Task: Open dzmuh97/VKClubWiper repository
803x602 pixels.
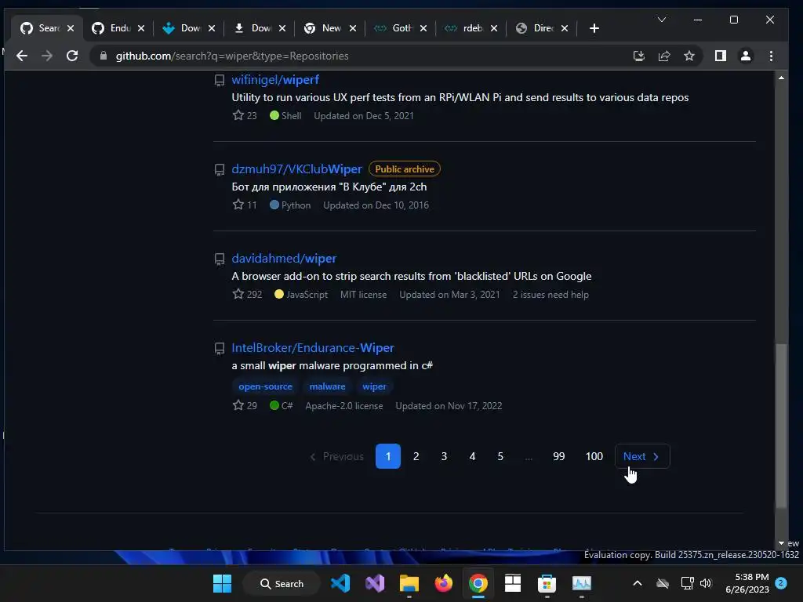Action: [296, 169]
